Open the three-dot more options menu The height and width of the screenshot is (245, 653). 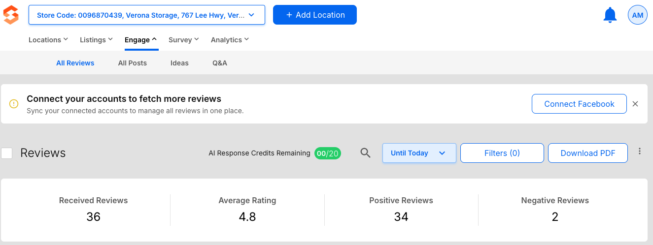[x=640, y=152]
